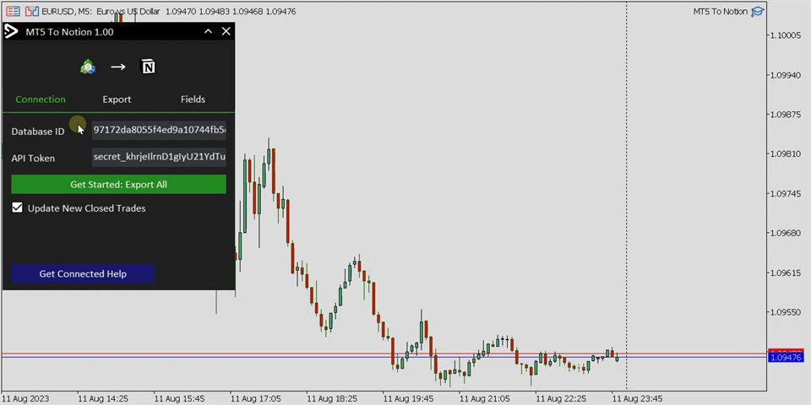Screen dimensions: 811x405
Task: Switch to the Connection tab
Action: [x=41, y=100]
